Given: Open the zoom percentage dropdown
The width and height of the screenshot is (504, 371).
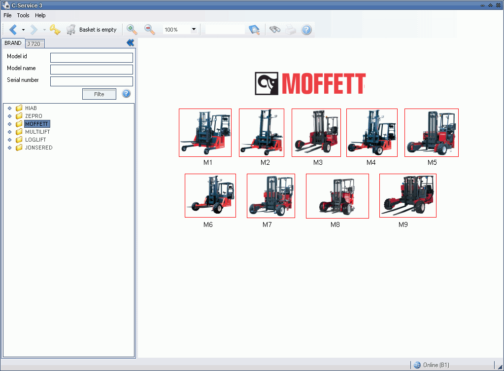Looking at the screenshot, I should pyautogui.click(x=194, y=30).
